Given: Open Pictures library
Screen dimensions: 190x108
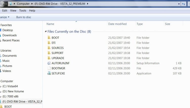Looking at the screenshot, I should 7,66.
